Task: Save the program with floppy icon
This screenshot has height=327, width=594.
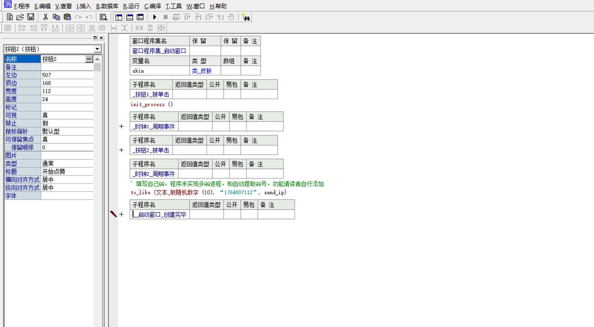Action: [x=31, y=17]
